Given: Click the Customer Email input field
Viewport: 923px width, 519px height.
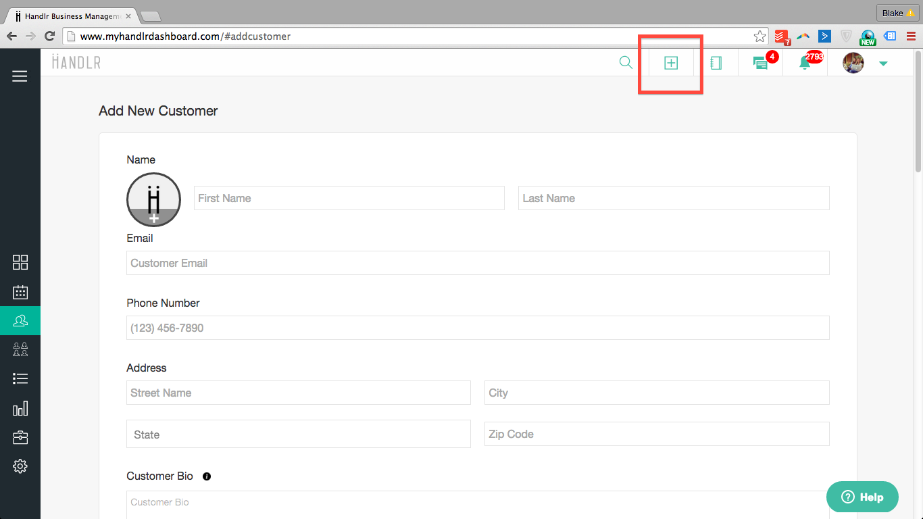Looking at the screenshot, I should coord(477,263).
